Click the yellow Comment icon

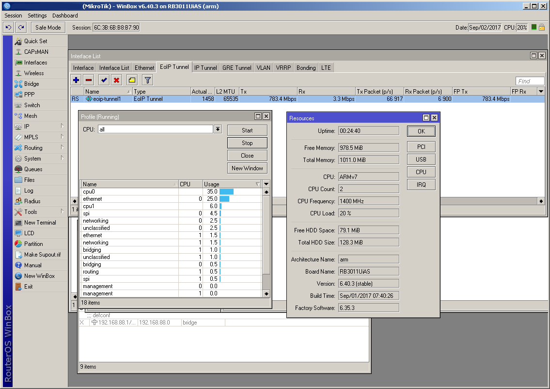[x=132, y=80]
